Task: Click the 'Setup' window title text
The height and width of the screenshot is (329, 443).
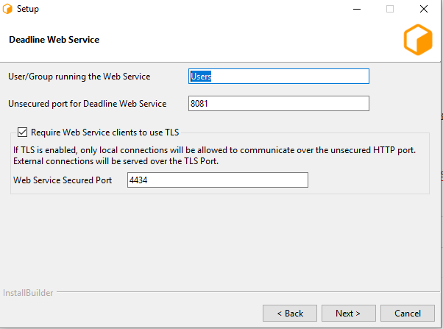Action: click(x=28, y=10)
